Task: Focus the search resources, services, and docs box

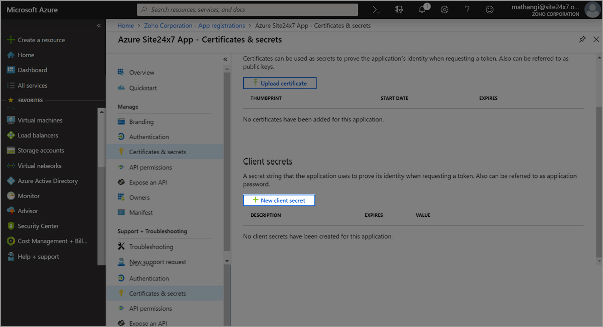Action: pyautogui.click(x=248, y=9)
